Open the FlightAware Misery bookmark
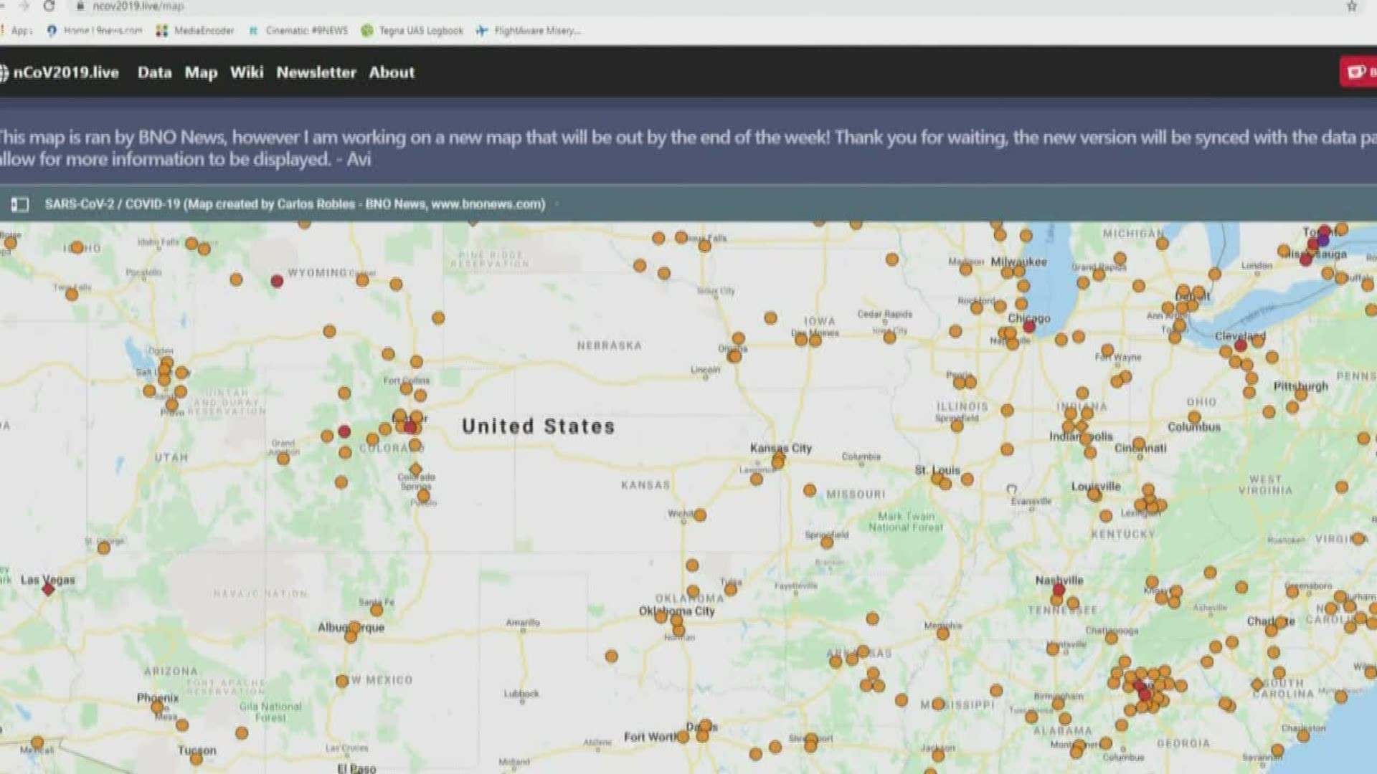Viewport: 1377px width, 774px height. coord(529,31)
